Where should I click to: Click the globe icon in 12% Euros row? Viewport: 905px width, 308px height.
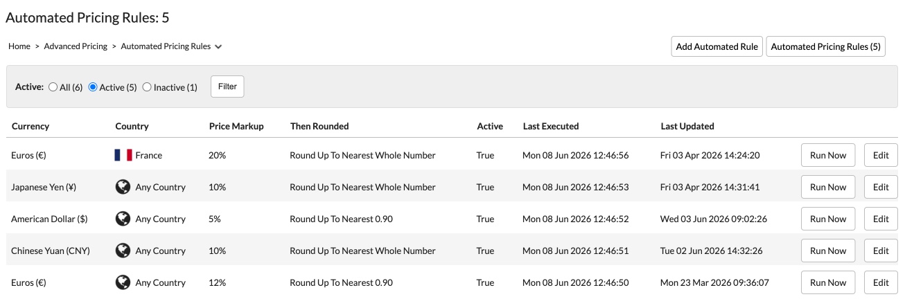123,282
